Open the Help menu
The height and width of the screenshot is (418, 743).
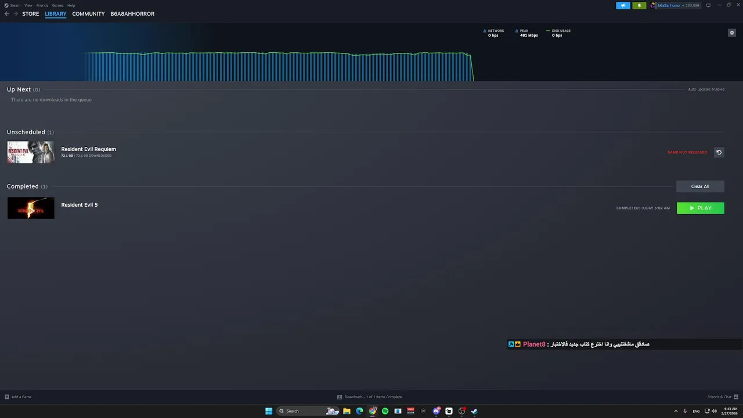71,5
